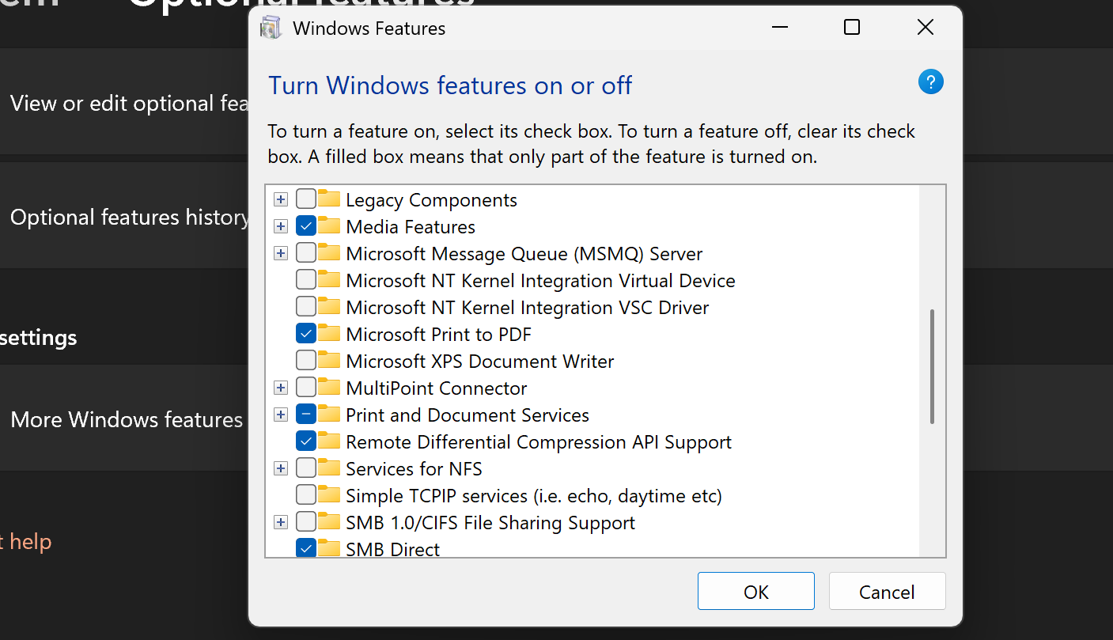Click the MultiPoint Connector folder icon

[x=329, y=388]
